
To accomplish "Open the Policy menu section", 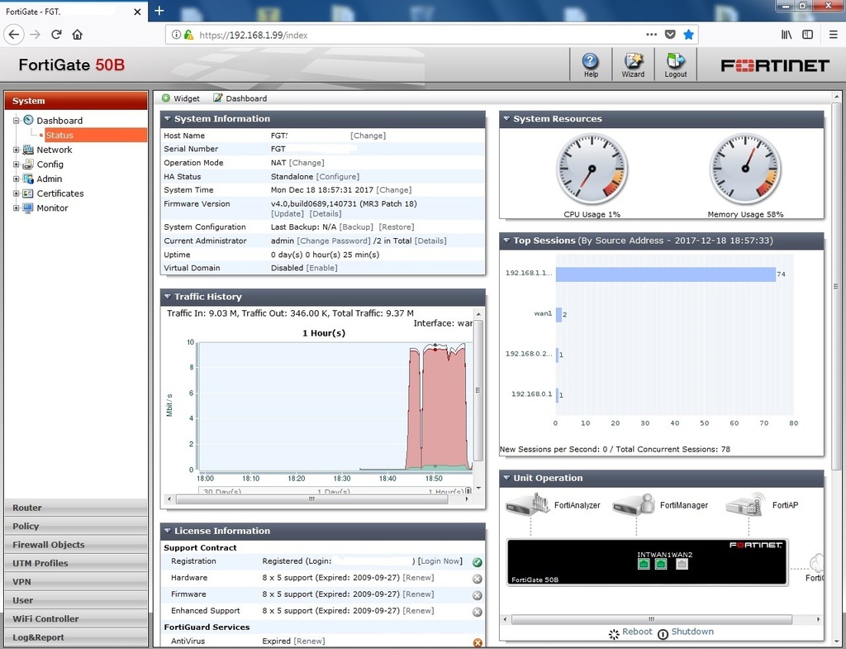I will 75,526.
